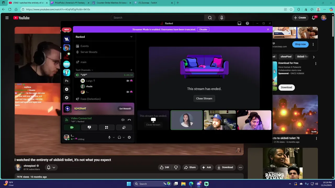The height and width of the screenshot is (188, 335).
Task: Open YouTube notifications bell
Action: (x=314, y=18)
